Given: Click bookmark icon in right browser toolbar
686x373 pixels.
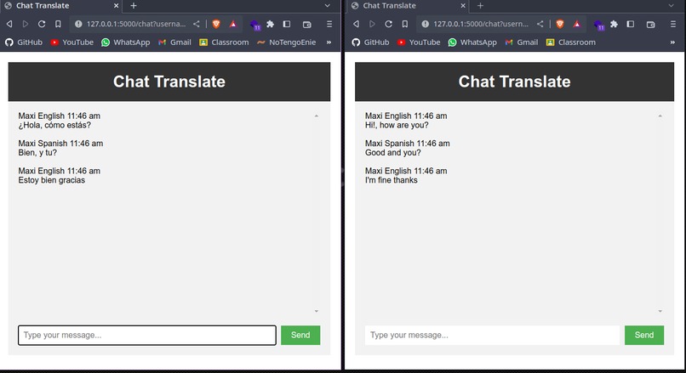Looking at the screenshot, I should pyautogui.click(x=404, y=24).
